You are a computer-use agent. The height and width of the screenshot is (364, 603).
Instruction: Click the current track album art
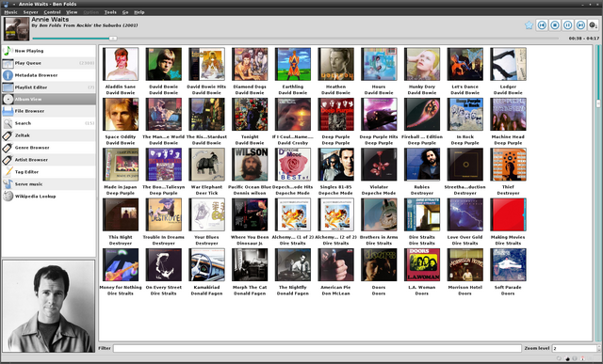(x=17, y=29)
